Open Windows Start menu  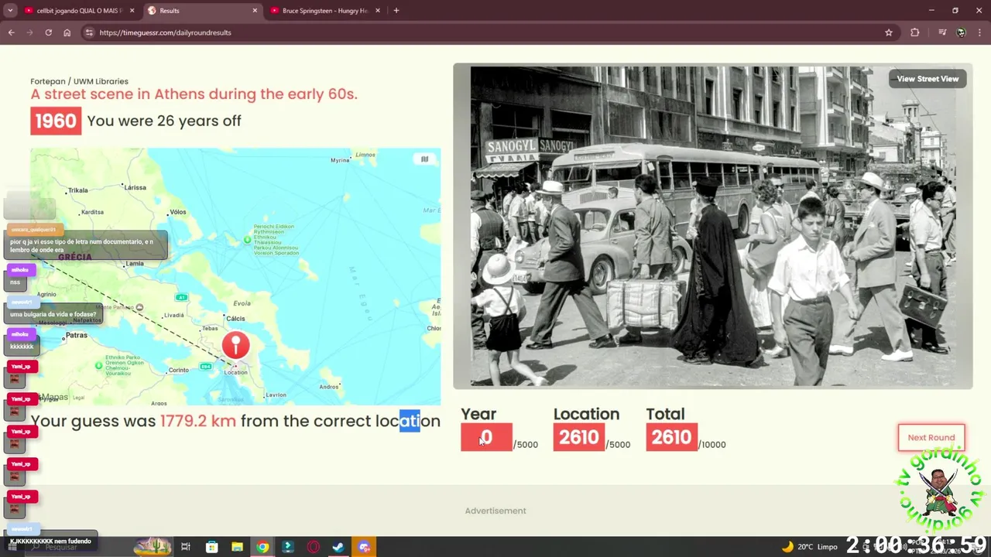pyautogui.click(x=12, y=547)
